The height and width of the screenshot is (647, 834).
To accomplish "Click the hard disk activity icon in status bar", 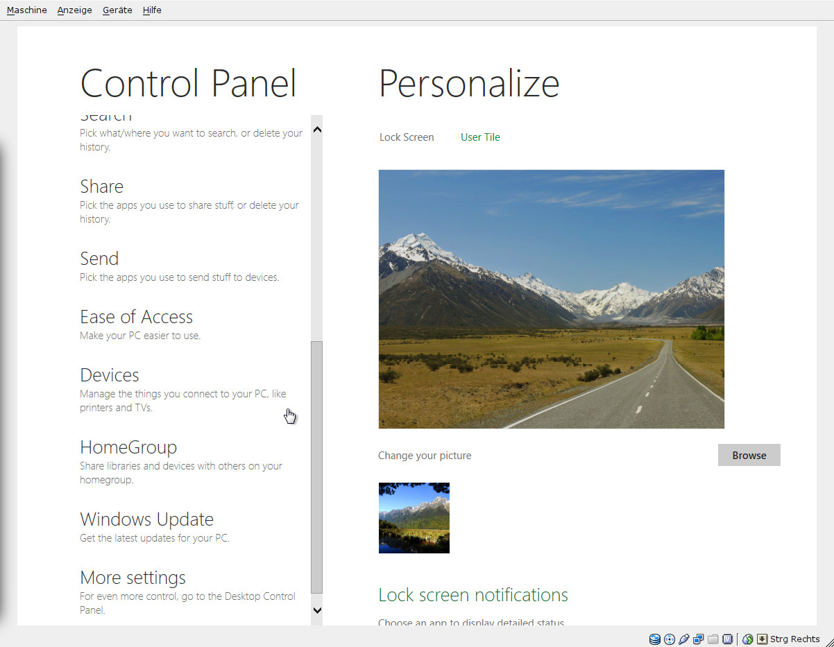I will point(654,639).
